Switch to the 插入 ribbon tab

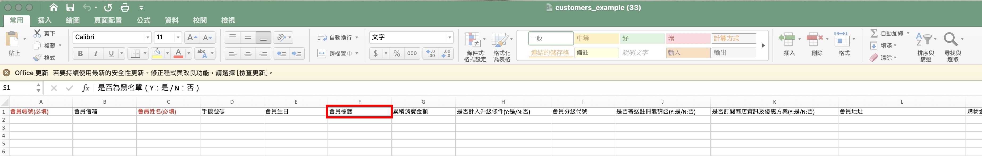click(x=45, y=21)
